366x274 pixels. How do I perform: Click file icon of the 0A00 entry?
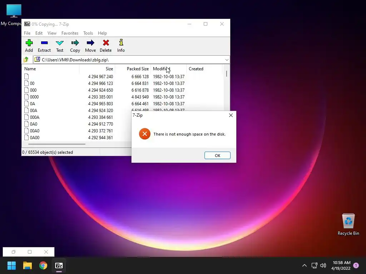coord(26,137)
